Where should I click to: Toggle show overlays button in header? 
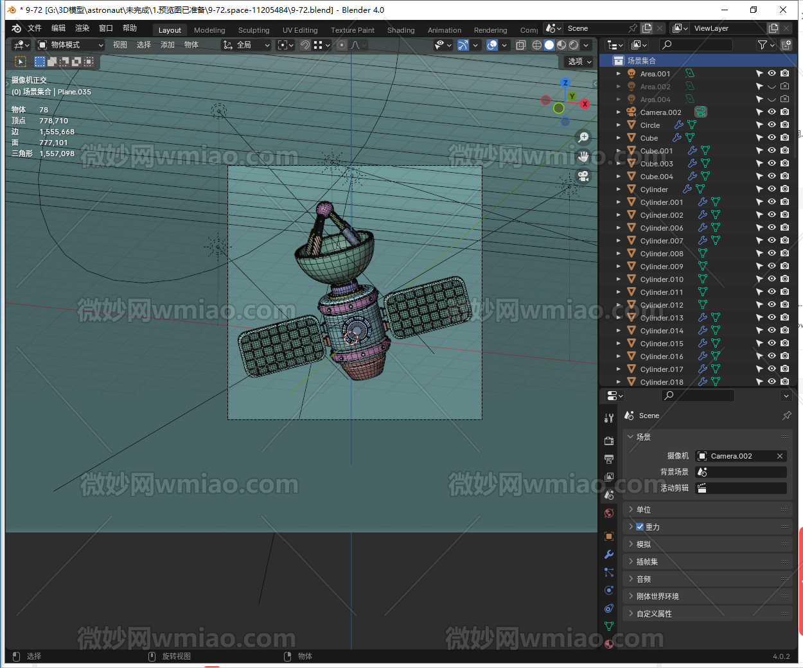(492, 45)
